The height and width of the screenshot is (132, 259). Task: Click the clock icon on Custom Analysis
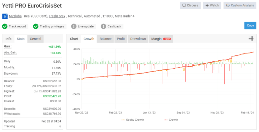click(228, 6)
